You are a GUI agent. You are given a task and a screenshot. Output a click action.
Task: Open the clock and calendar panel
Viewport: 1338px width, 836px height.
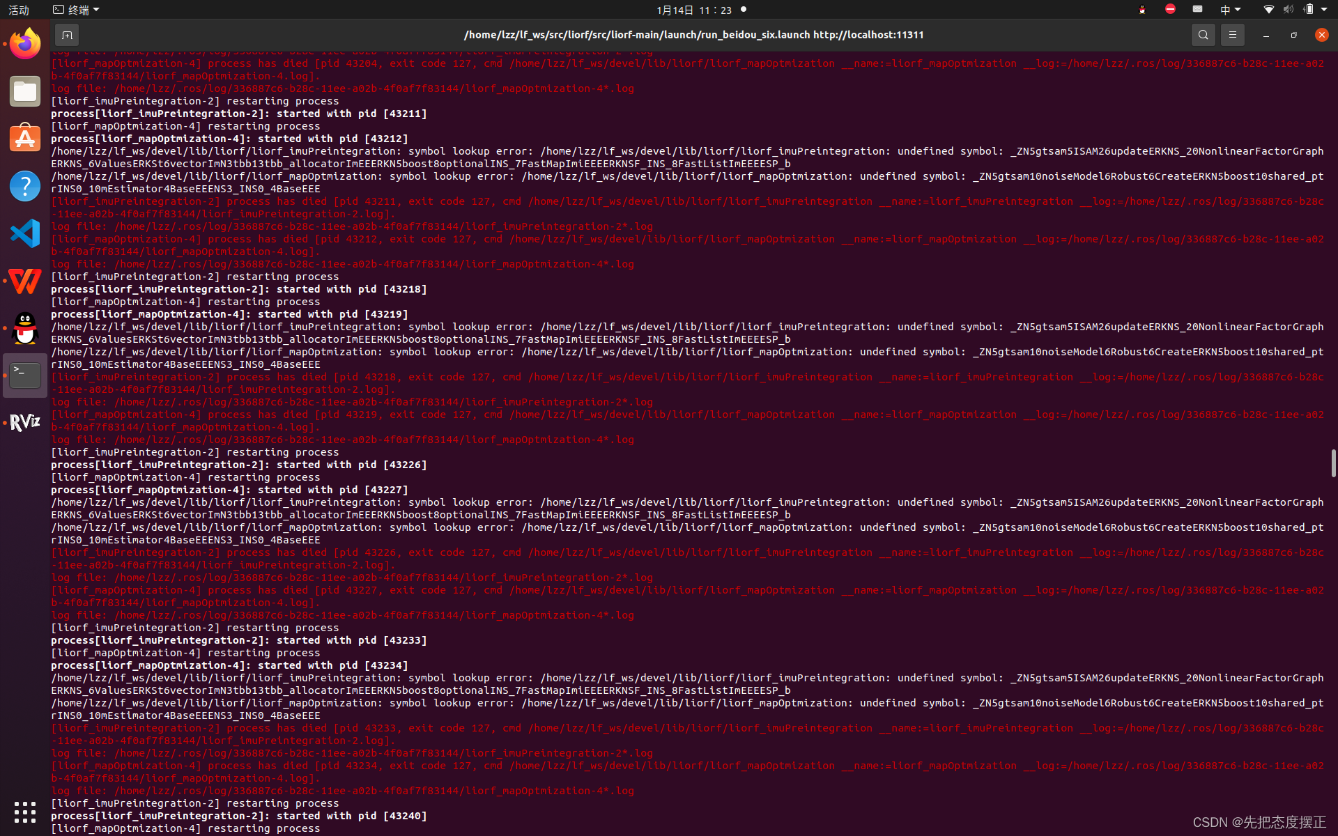point(694,10)
